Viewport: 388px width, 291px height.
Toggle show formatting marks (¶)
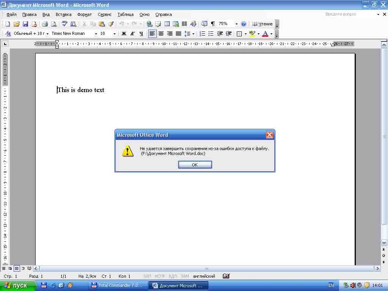coord(213,24)
